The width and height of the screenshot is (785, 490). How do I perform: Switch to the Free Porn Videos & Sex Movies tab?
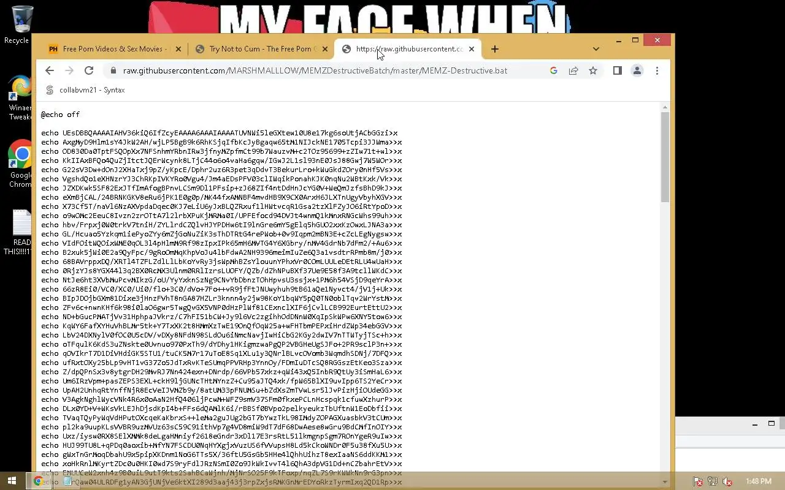tap(114, 49)
